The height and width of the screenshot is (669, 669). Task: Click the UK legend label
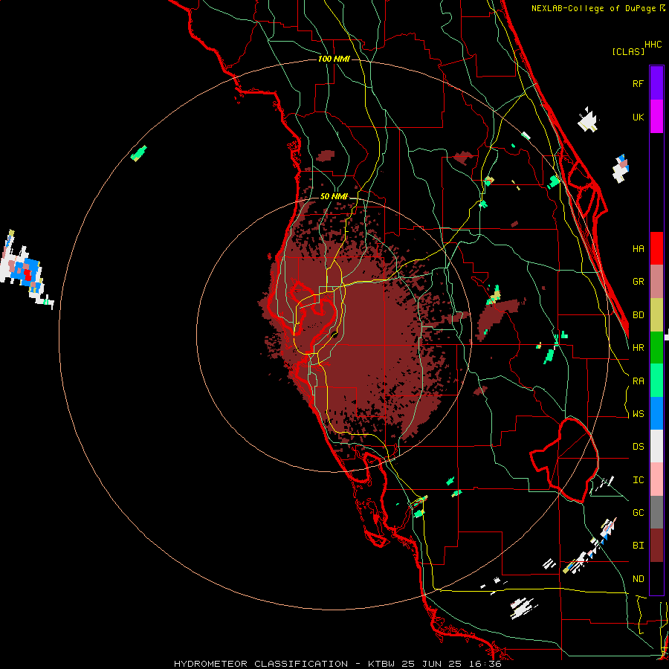pos(638,117)
